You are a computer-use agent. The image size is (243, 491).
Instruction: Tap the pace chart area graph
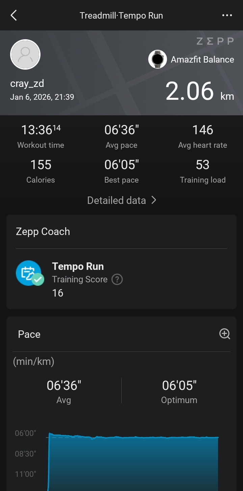tap(133, 462)
